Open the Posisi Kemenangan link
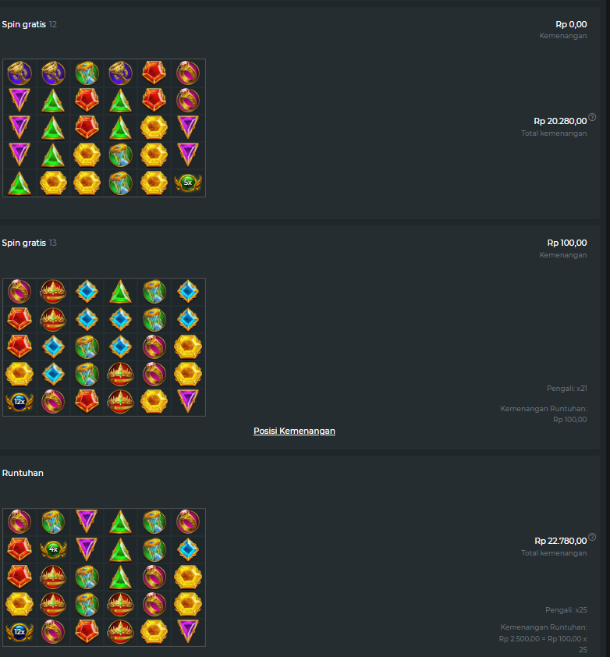This screenshot has height=657, width=610. [x=294, y=431]
